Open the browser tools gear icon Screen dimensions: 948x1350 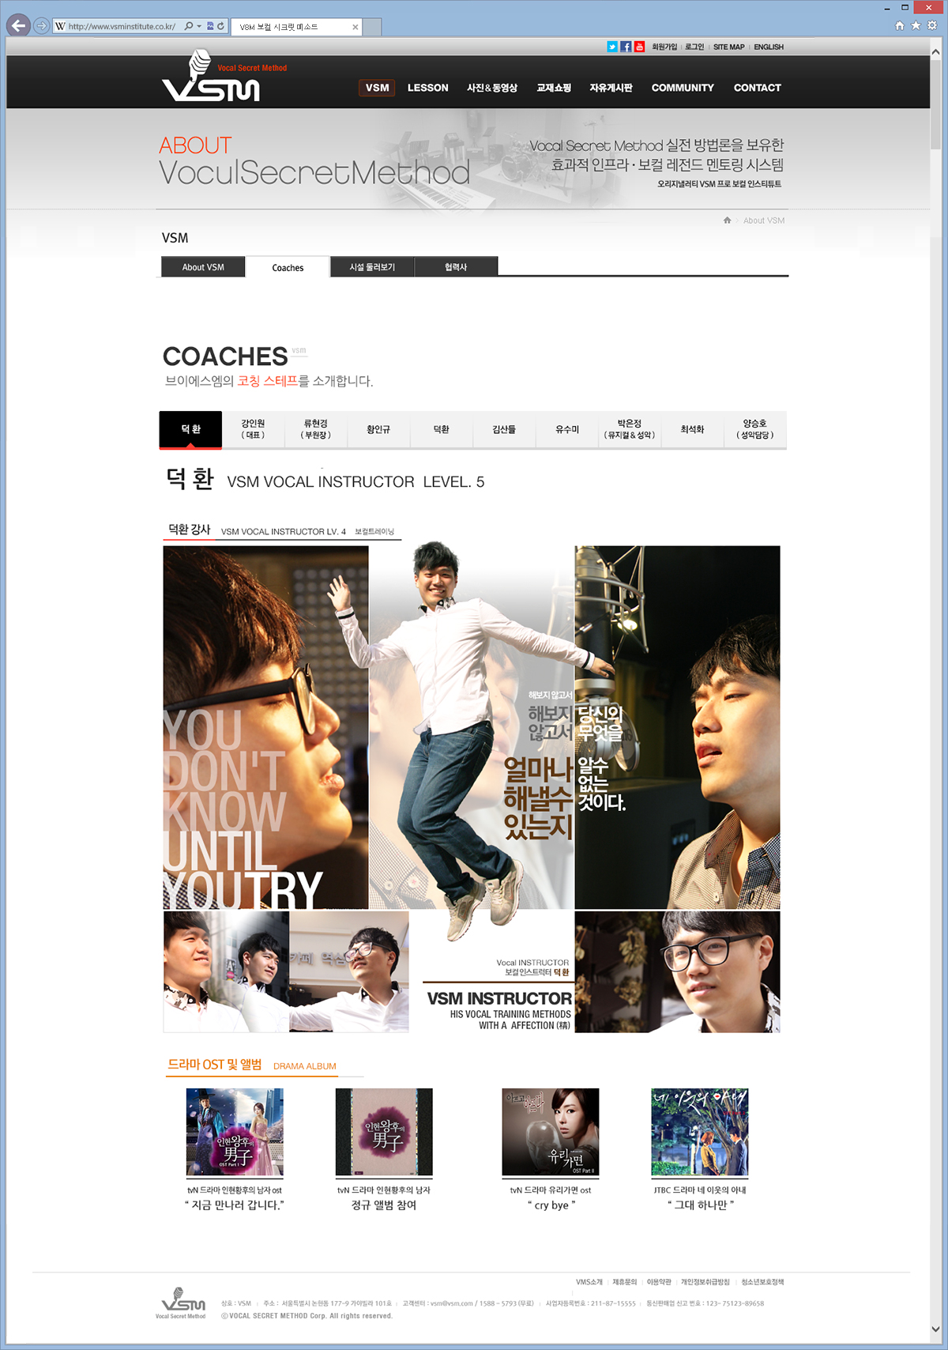[932, 25]
